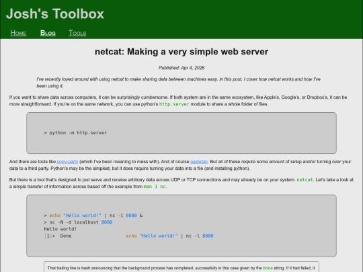The height and width of the screenshot is (272, 363).
Task: Open the pastebin link
Action: coord(199,162)
